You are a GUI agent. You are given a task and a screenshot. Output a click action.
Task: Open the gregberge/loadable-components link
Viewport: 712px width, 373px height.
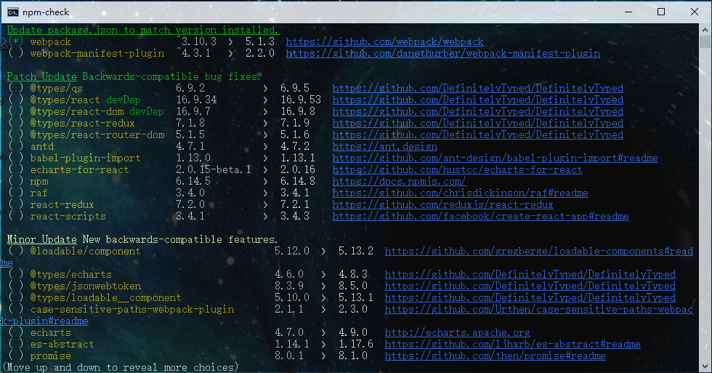[538, 251]
